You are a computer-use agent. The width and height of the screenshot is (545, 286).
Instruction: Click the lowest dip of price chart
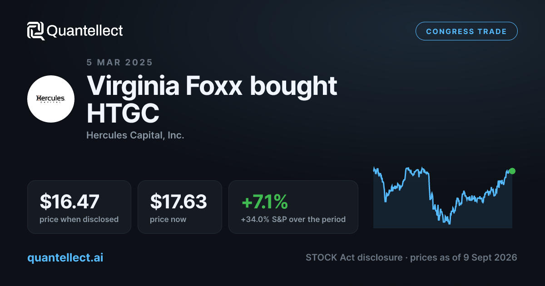click(449, 222)
